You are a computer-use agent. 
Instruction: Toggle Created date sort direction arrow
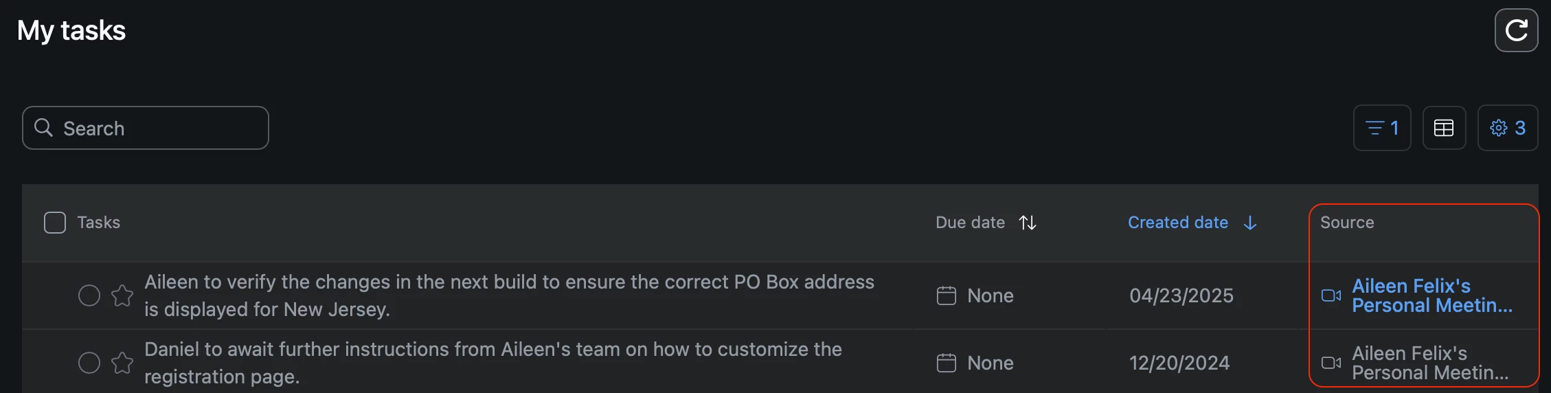tap(1250, 223)
